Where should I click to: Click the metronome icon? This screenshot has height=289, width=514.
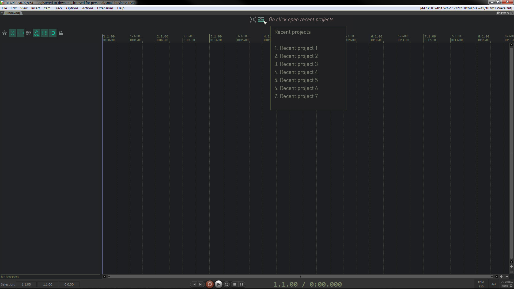coord(5,33)
